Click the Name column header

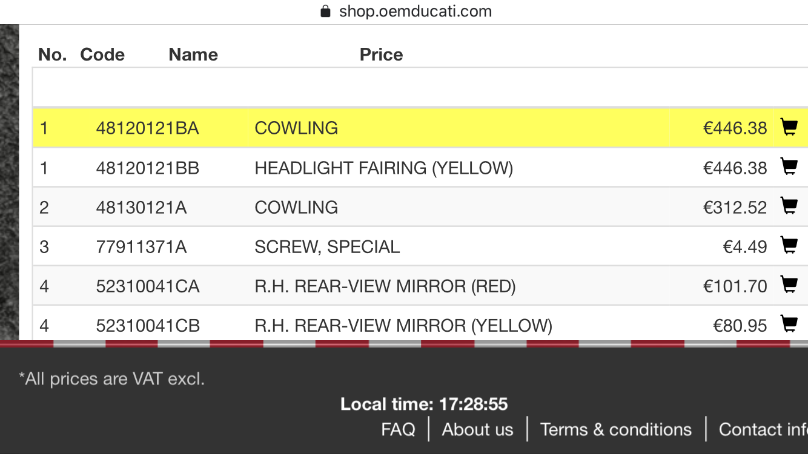tap(193, 54)
